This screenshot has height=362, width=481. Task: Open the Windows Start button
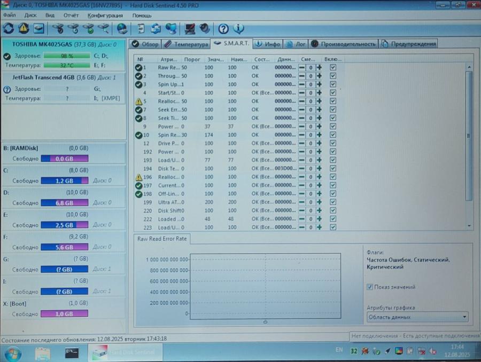(13, 353)
